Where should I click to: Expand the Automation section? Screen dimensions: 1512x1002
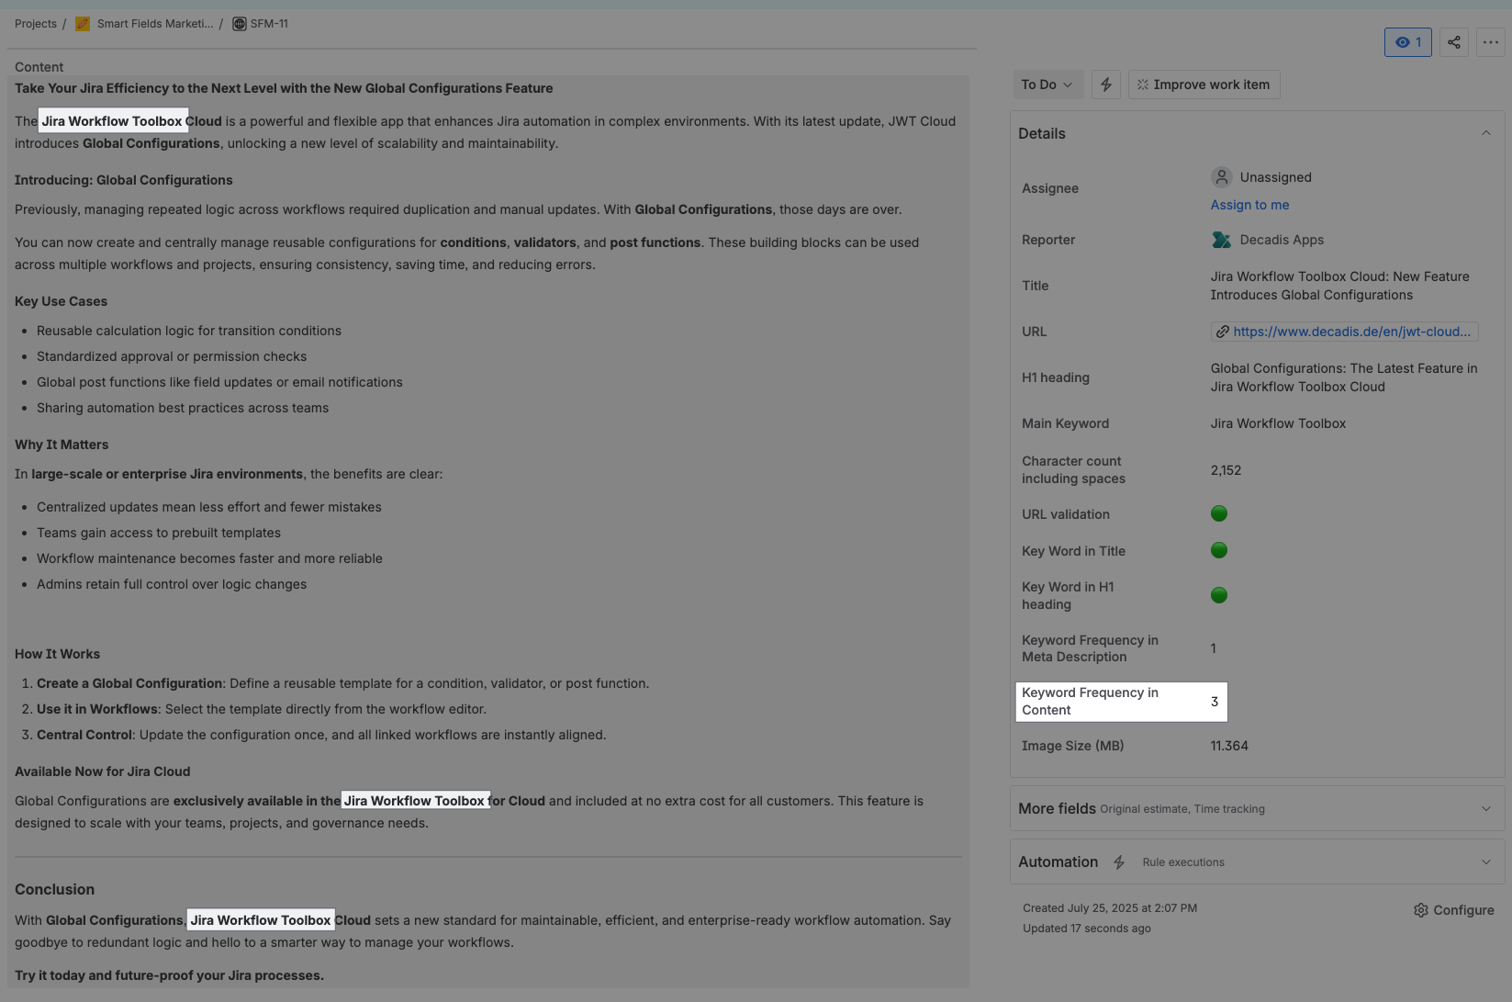tap(1485, 861)
